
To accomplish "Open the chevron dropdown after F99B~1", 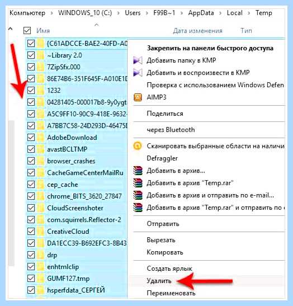I will point(182,13).
